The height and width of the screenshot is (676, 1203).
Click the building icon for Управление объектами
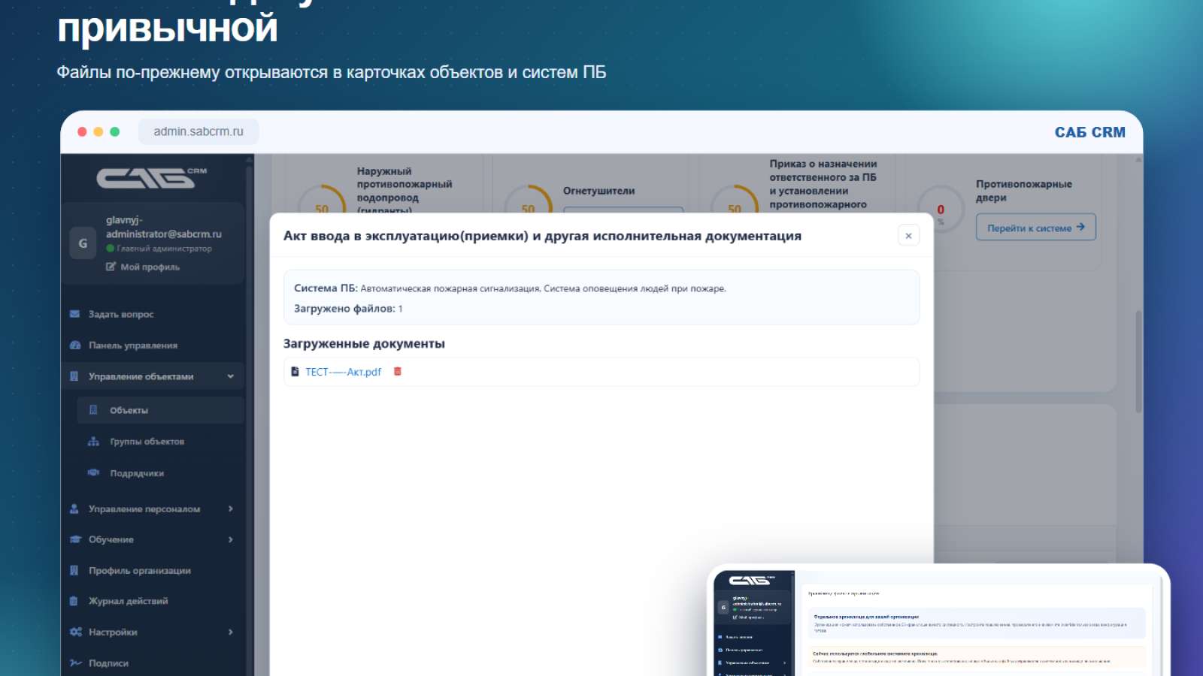point(74,376)
